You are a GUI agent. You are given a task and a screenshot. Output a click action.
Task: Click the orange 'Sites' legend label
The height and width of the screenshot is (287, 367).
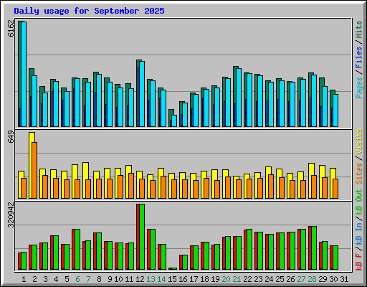[359, 174]
